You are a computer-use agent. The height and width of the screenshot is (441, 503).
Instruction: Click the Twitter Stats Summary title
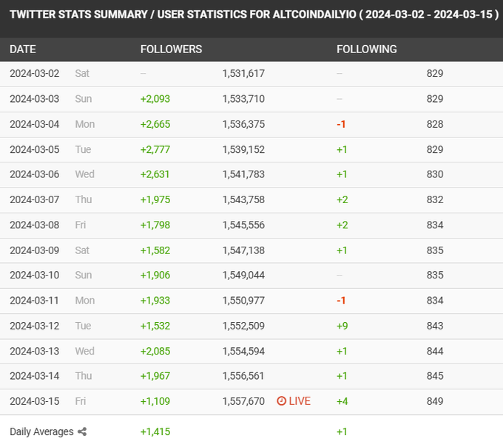(x=254, y=15)
